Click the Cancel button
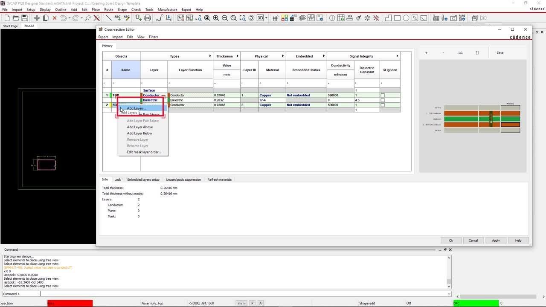The image size is (546, 307). point(473,240)
